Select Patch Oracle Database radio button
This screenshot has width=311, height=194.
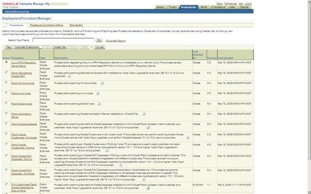[6, 123]
